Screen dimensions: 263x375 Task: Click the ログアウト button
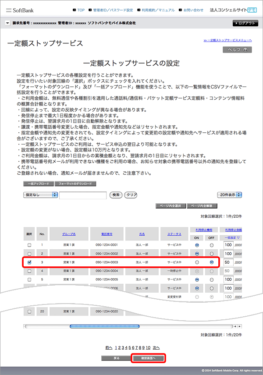pyautogui.click(x=245, y=23)
